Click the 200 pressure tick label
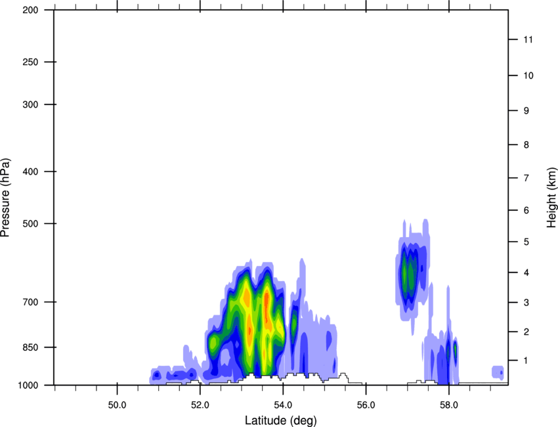The width and height of the screenshot is (558, 427). click(x=30, y=10)
